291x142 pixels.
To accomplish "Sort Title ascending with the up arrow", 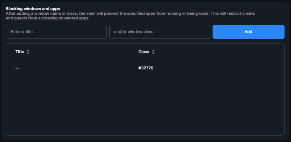I will 28,51.
